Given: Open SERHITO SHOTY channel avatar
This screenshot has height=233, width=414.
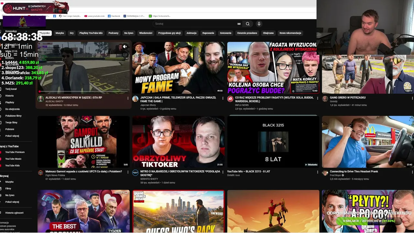Looking at the screenshot, I should coord(135,173).
